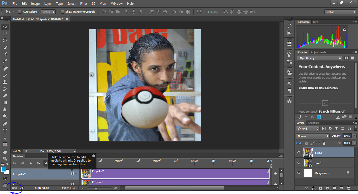Click the Render Video arrow icon
Viewport: 358px width, 194px height.
pyautogui.click(x=22, y=188)
